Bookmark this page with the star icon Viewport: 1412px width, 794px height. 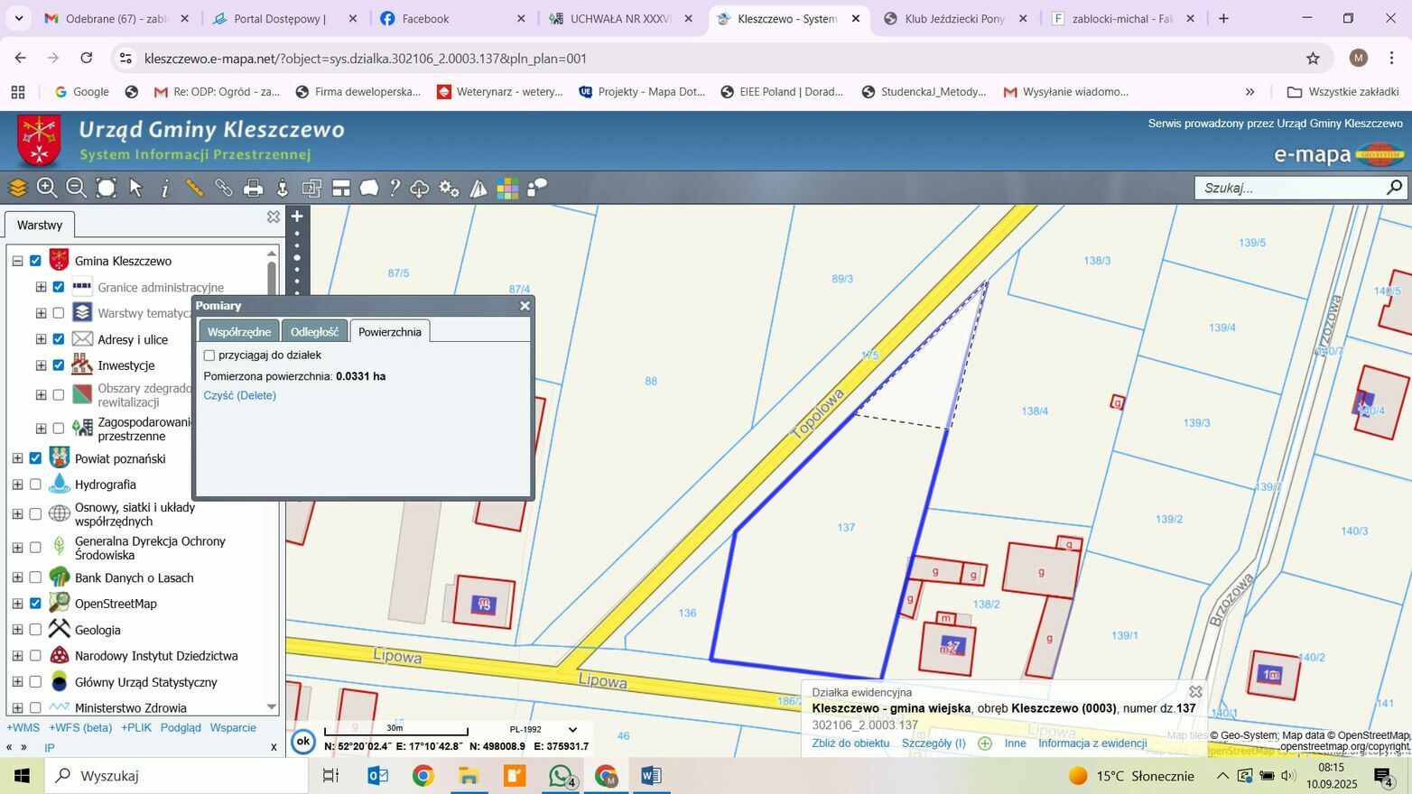pos(1313,59)
